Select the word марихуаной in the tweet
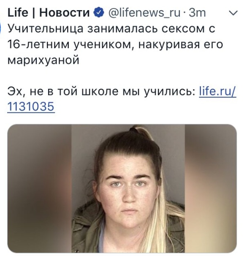The height and width of the screenshot is (256, 244). coord(43,61)
